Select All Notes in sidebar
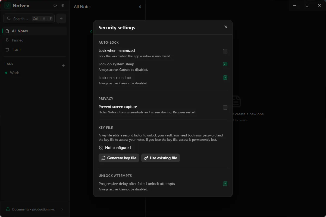 point(35,31)
